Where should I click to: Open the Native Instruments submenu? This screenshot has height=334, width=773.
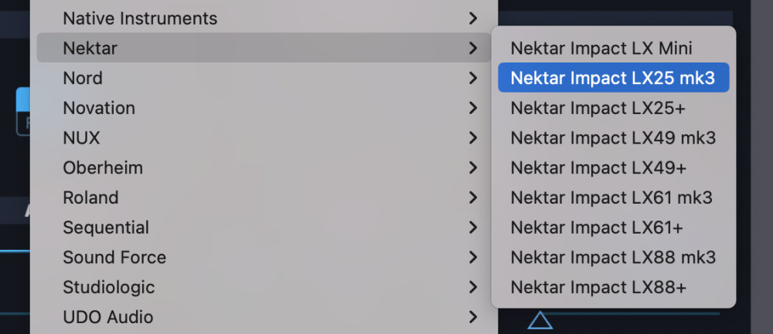(x=140, y=18)
